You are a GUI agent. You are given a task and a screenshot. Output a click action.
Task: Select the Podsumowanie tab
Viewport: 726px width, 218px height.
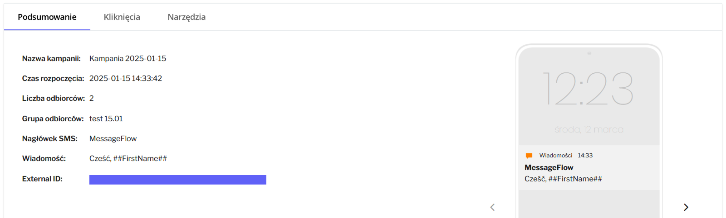(x=47, y=17)
